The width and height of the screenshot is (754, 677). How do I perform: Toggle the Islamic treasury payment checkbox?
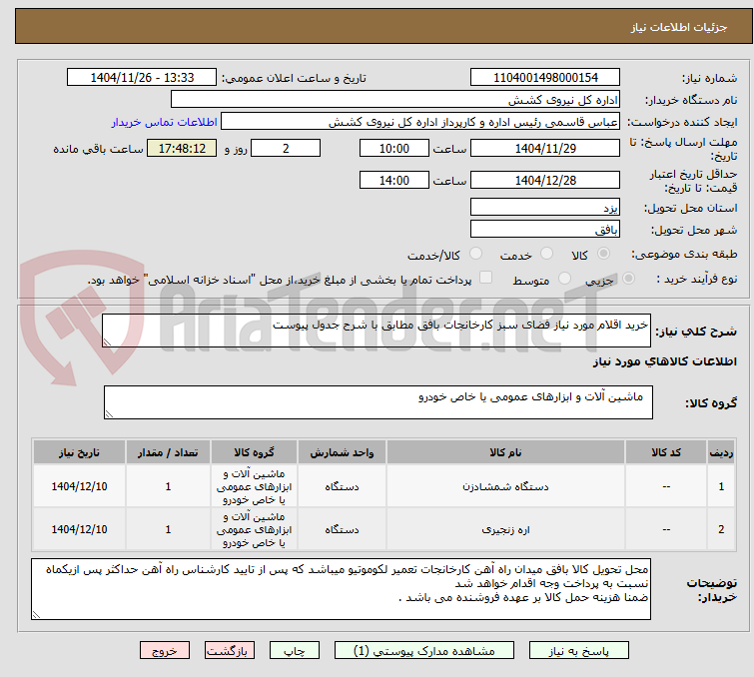[x=486, y=278]
